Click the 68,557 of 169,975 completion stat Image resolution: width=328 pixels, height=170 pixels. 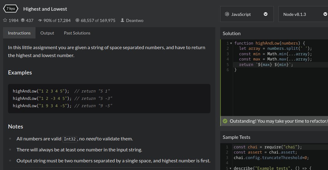[x=98, y=20]
